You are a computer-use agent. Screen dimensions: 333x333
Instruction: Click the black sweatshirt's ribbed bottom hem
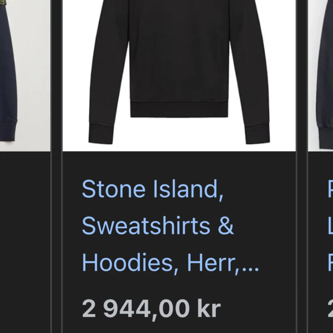pyautogui.click(x=179, y=109)
